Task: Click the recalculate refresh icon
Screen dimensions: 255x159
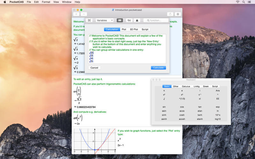Action: point(171,14)
